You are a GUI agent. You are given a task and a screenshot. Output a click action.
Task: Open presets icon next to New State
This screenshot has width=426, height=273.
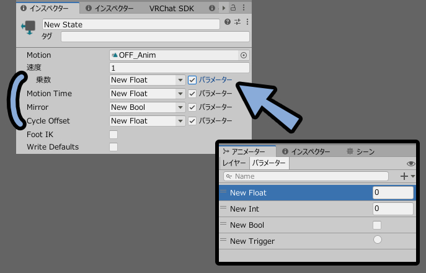click(237, 22)
